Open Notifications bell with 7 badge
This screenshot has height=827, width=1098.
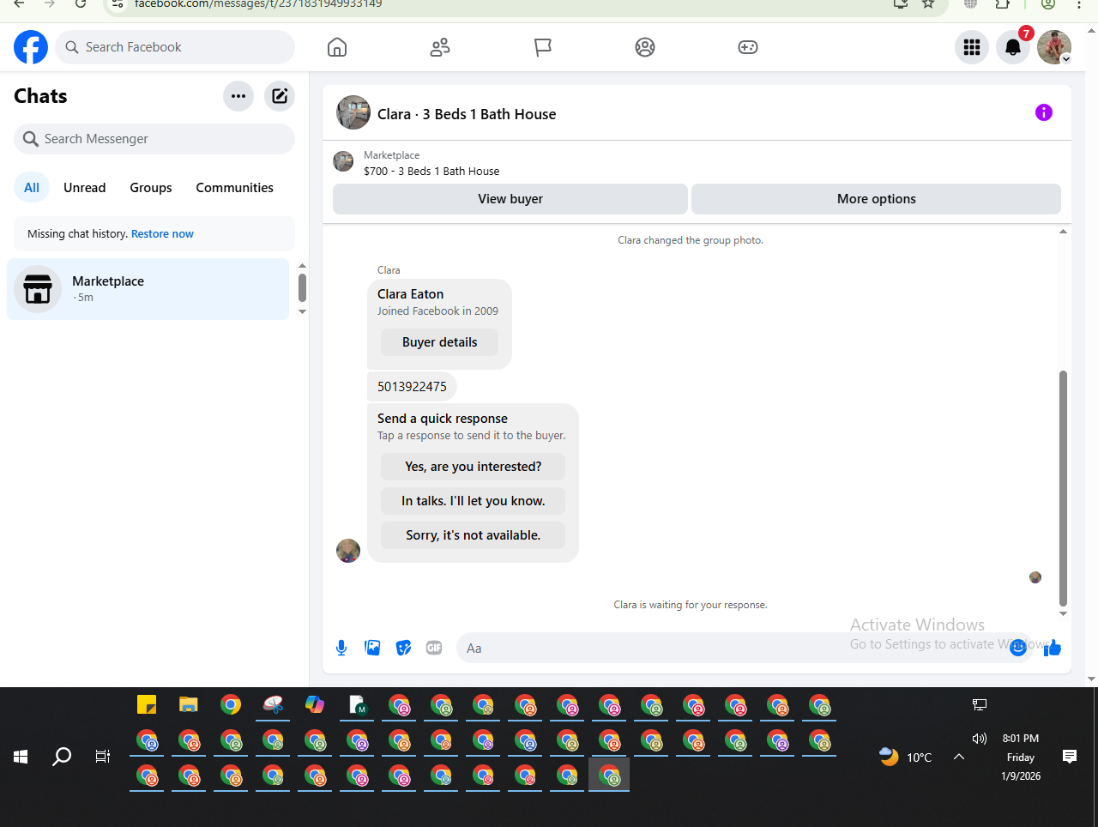tap(1013, 47)
